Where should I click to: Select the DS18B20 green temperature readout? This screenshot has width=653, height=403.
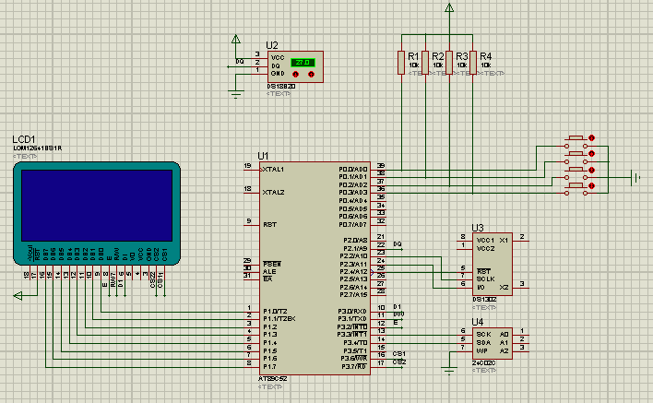[x=303, y=63]
